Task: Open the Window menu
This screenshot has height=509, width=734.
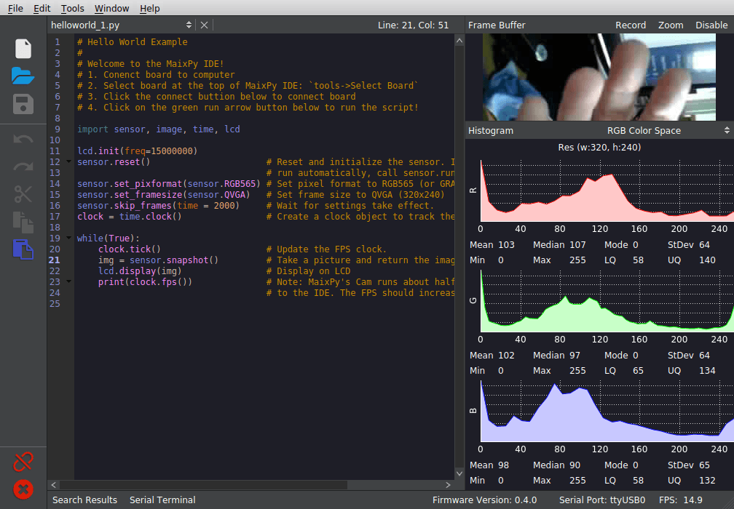Action: (112, 9)
